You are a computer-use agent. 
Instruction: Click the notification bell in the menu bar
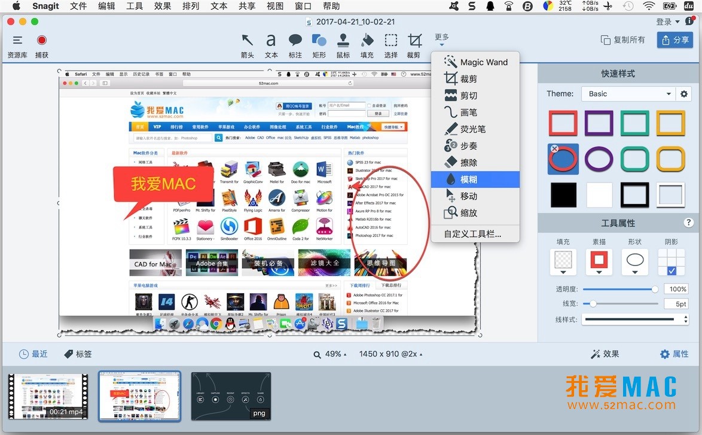click(x=490, y=6)
